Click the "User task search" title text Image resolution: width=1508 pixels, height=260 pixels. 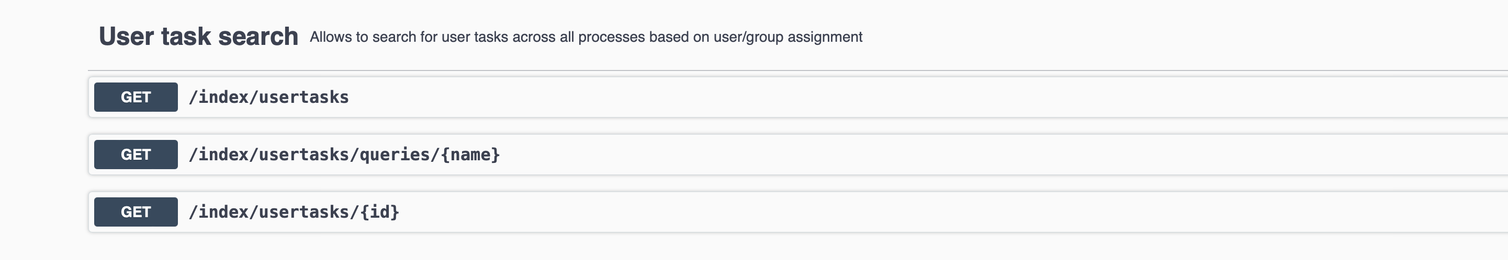tap(198, 36)
